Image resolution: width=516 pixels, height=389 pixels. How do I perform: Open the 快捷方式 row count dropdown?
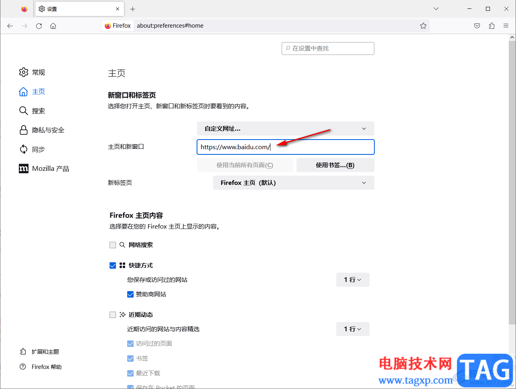[353, 280]
